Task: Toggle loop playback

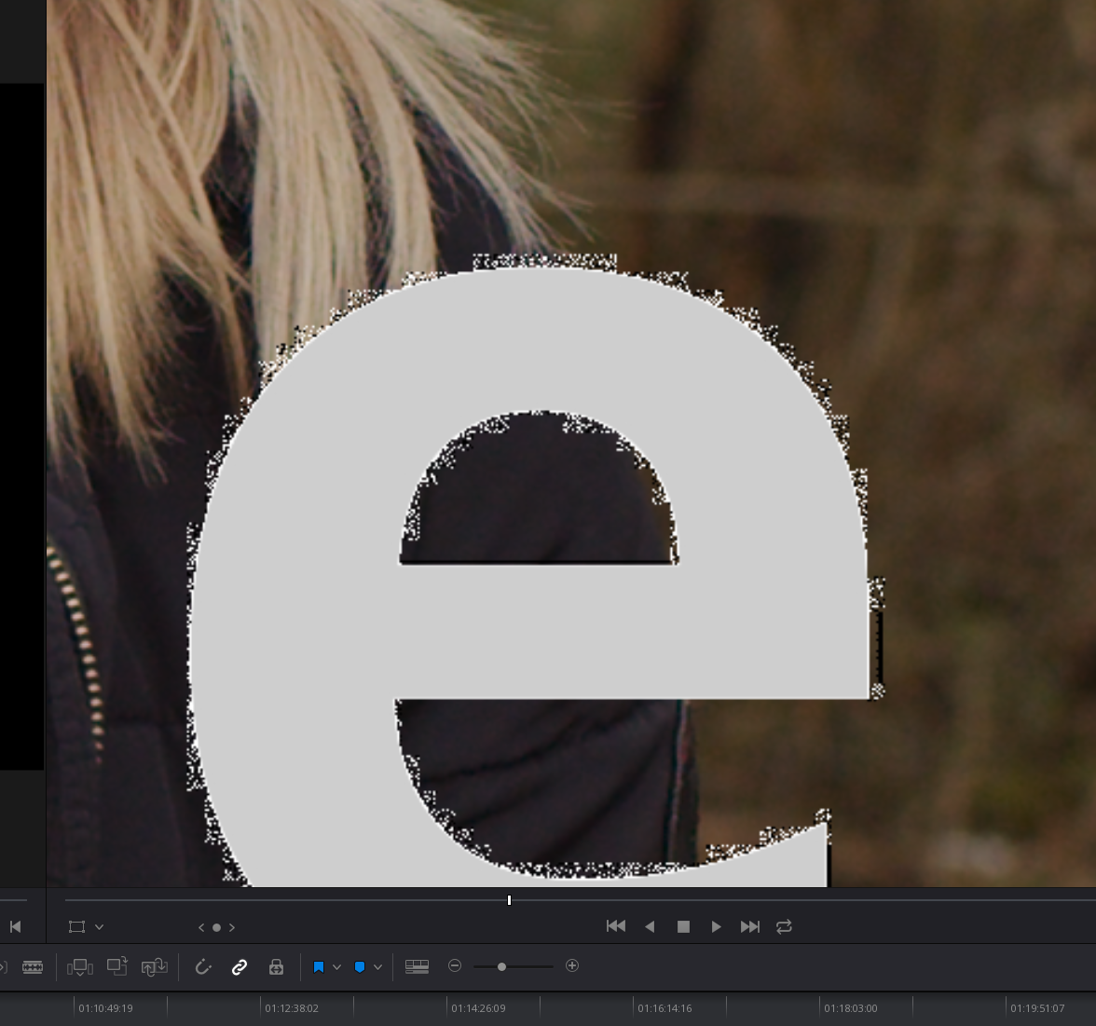Action: coord(785,926)
